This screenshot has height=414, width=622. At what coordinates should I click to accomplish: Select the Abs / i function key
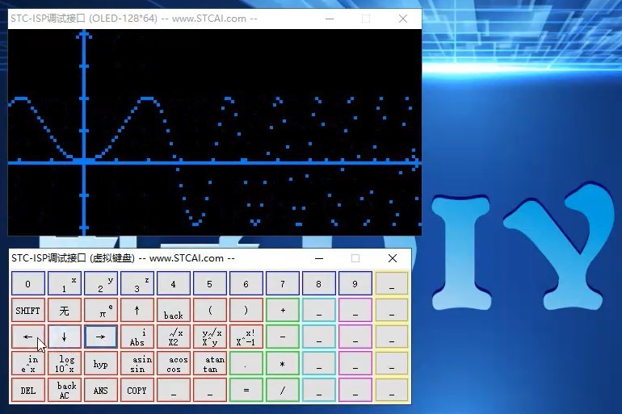tap(137, 337)
